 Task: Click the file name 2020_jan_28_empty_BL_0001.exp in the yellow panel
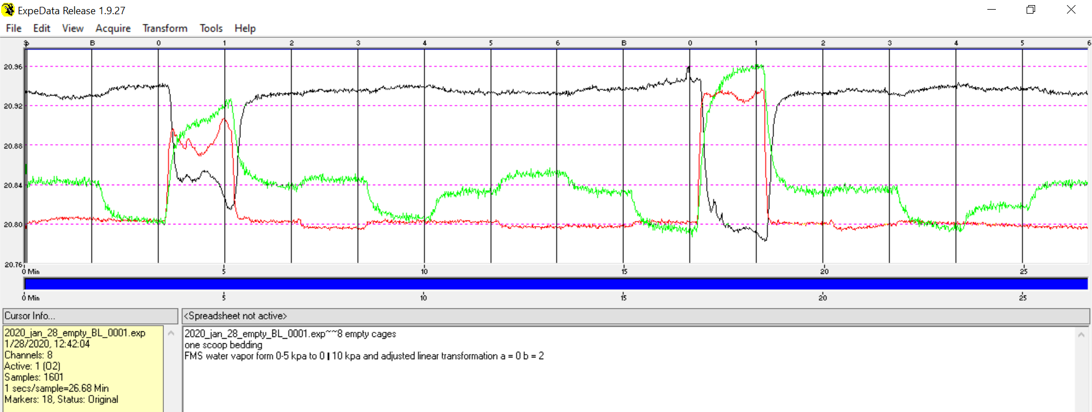coord(75,333)
